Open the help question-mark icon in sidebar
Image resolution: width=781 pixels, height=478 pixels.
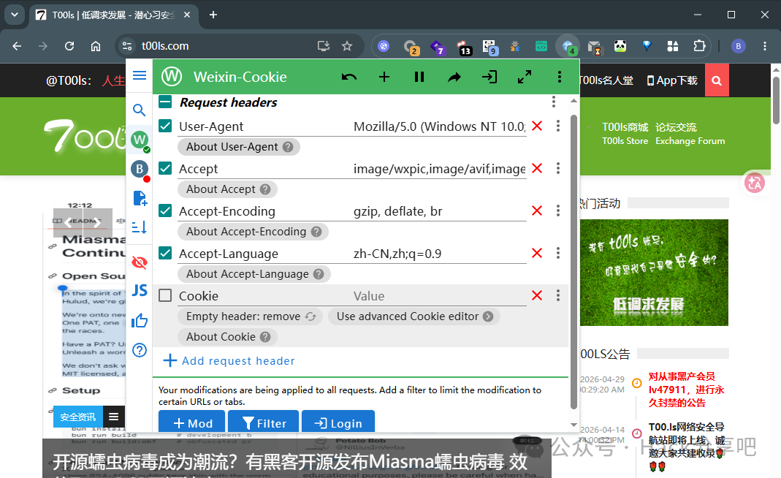coord(140,350)
